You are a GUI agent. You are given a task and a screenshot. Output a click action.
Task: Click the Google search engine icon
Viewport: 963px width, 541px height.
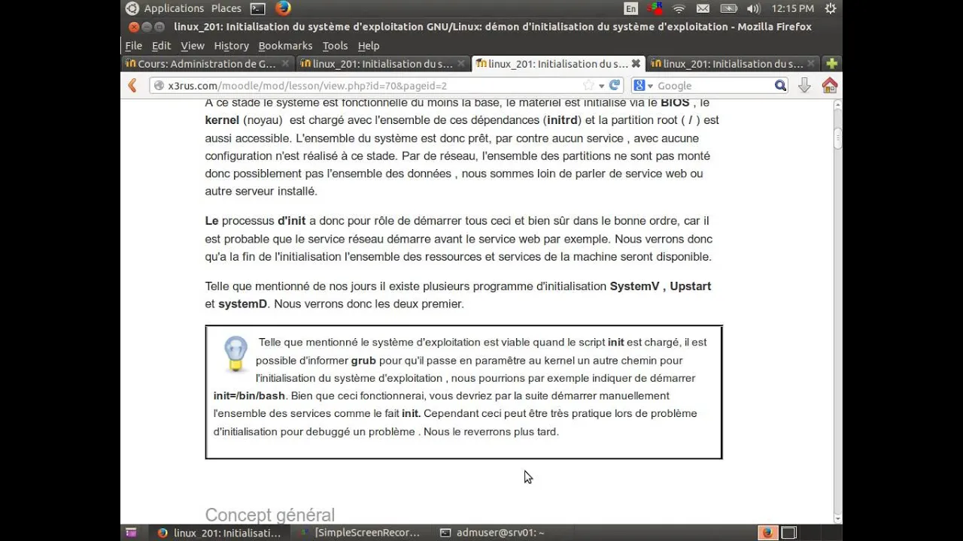[x=639, y=86]
